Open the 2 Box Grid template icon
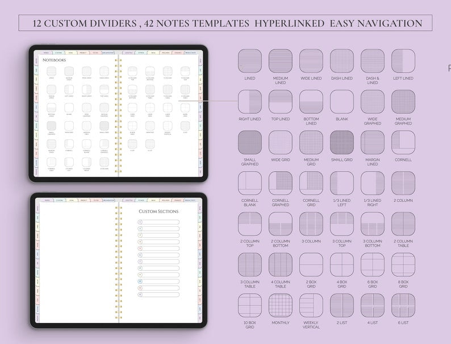451x344 pixels. [311, 264]
